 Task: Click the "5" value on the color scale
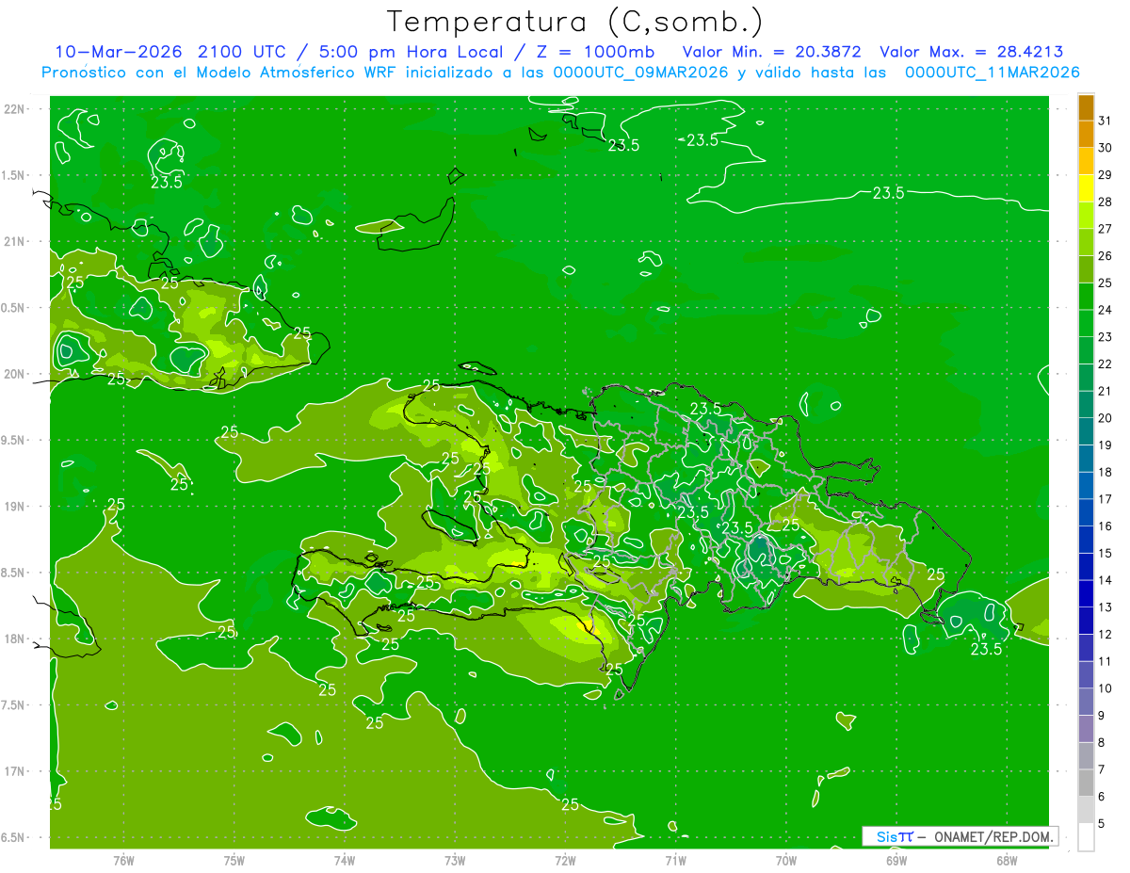[x=1102, y=823]
